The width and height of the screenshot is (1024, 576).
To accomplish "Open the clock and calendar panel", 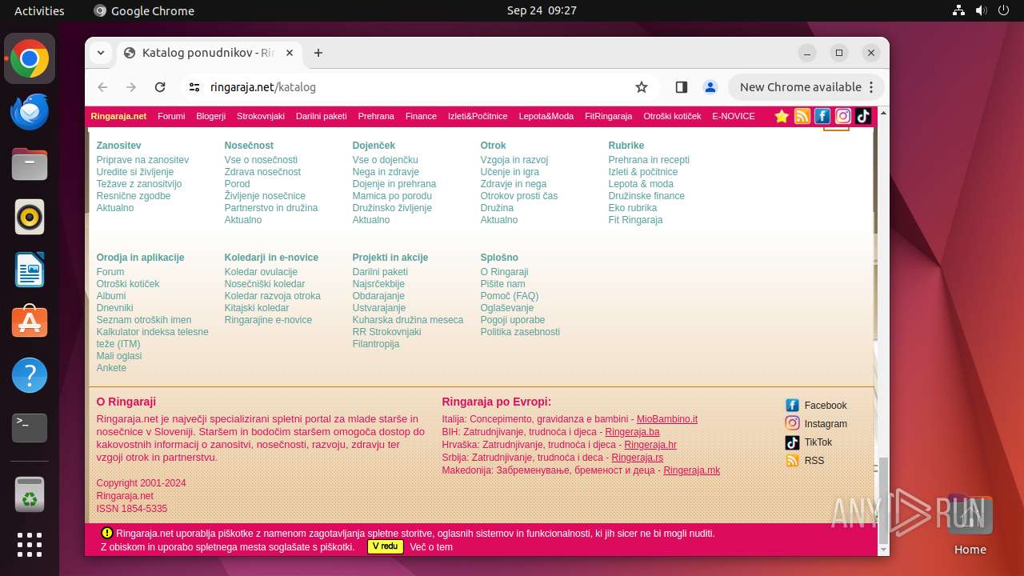I will (x=542, y=10).
